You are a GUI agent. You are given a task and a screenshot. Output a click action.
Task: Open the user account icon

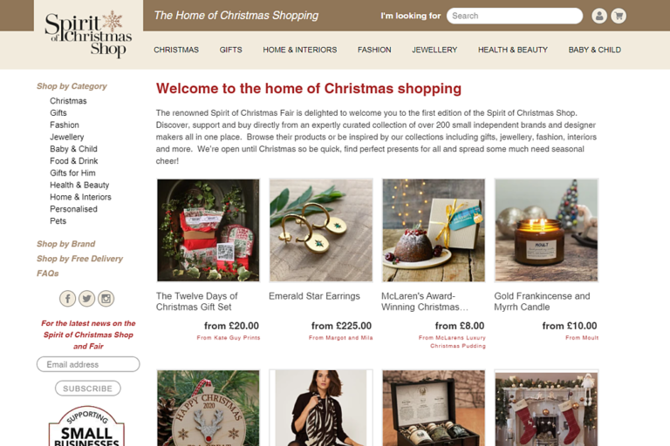[599, 16]
